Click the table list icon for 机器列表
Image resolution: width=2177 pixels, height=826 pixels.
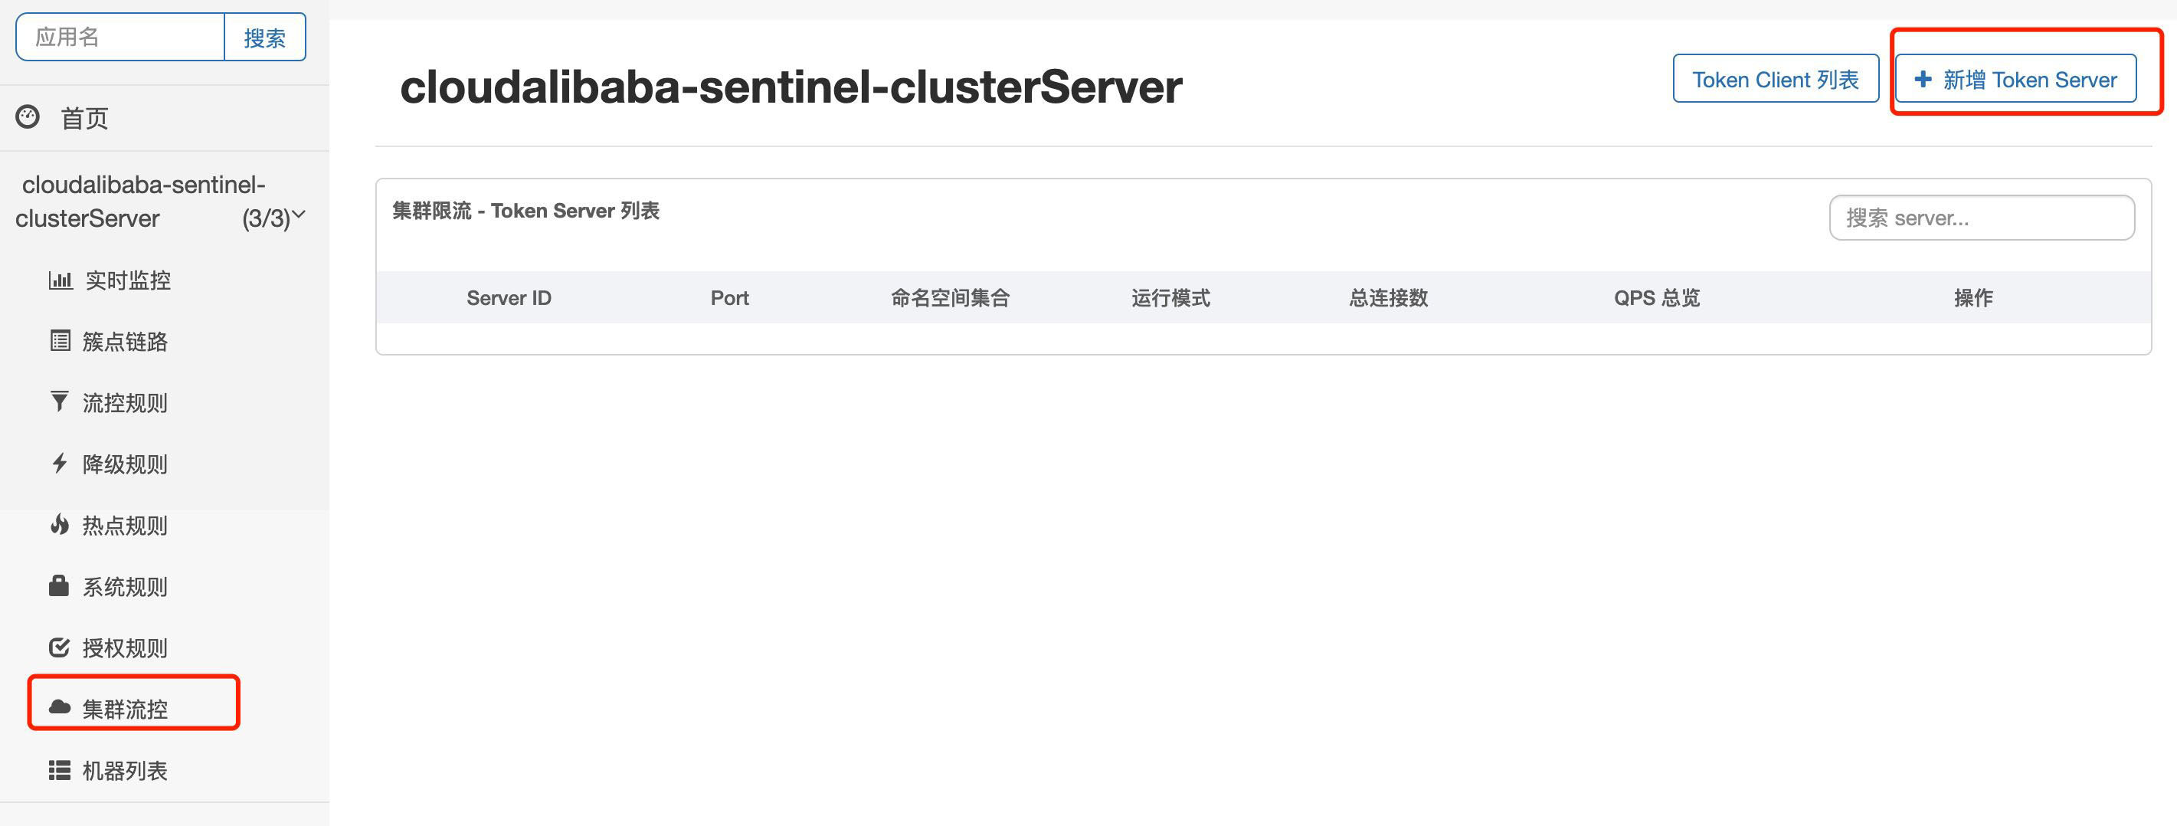[x=59, y=770]
